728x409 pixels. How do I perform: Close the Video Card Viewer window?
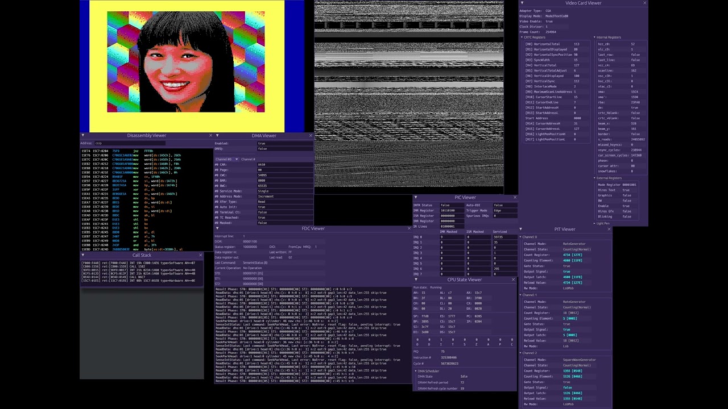pos(644,3)
